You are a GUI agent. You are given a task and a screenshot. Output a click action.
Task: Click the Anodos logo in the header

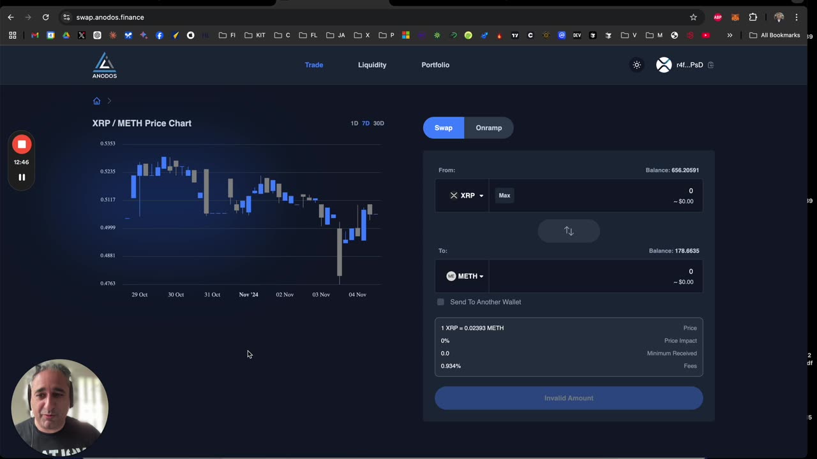[x=104, y=65]
